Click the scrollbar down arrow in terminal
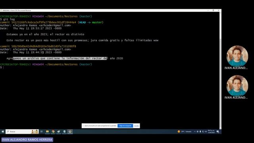This screenshot has height=143, width=254. click(220, 128)
